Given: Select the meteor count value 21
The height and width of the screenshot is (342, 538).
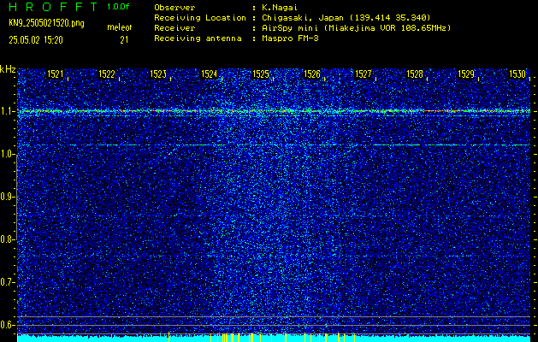Looking at the screenshot, I should click(124, 40).
